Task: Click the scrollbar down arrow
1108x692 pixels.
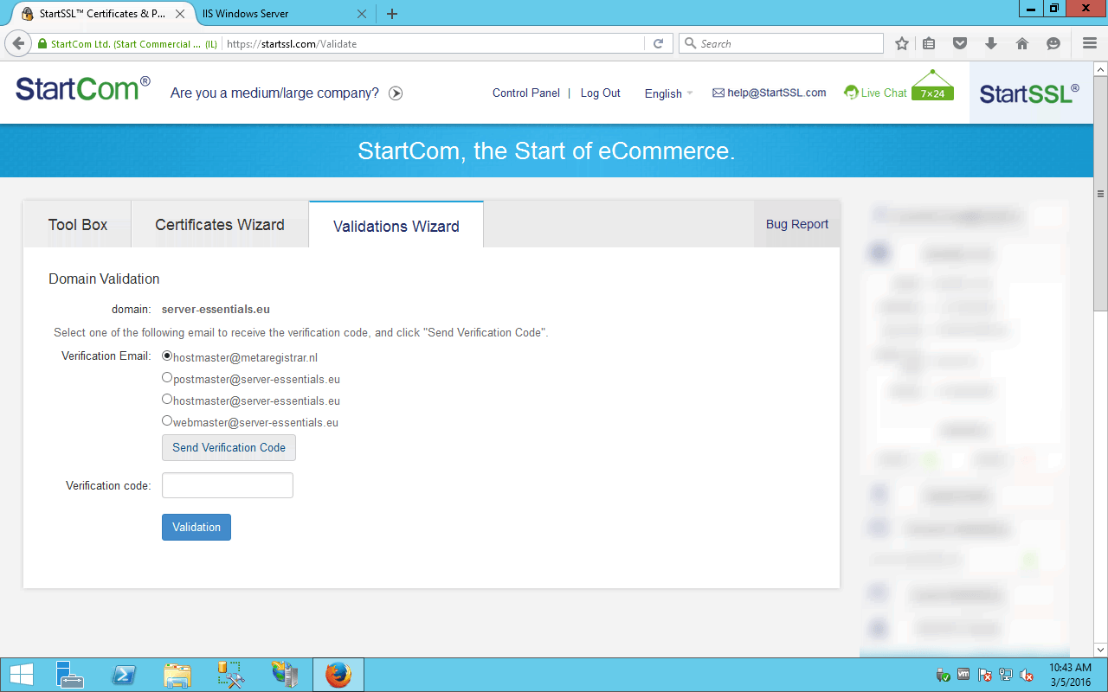Action: 1101,649
